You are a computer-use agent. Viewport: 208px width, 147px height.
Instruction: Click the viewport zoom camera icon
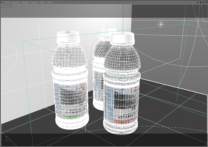[201, 2]
